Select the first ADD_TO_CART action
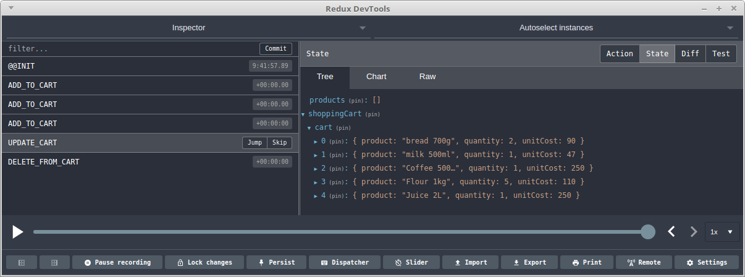The image size is (745, 277). point(150,85)
